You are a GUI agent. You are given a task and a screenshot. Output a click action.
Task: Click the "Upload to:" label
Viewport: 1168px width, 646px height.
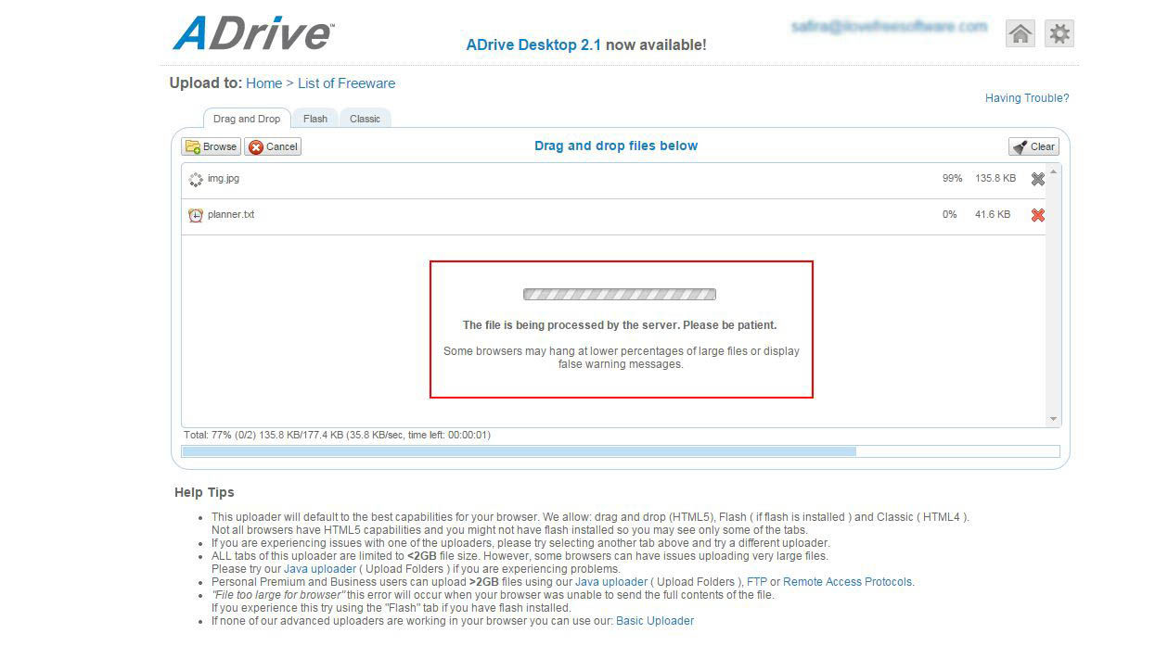click(206, 83)
